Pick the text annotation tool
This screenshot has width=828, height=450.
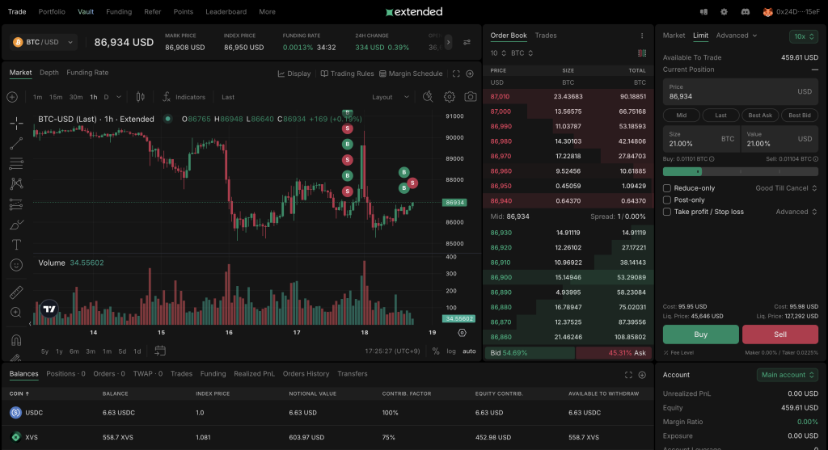point(16,244)
